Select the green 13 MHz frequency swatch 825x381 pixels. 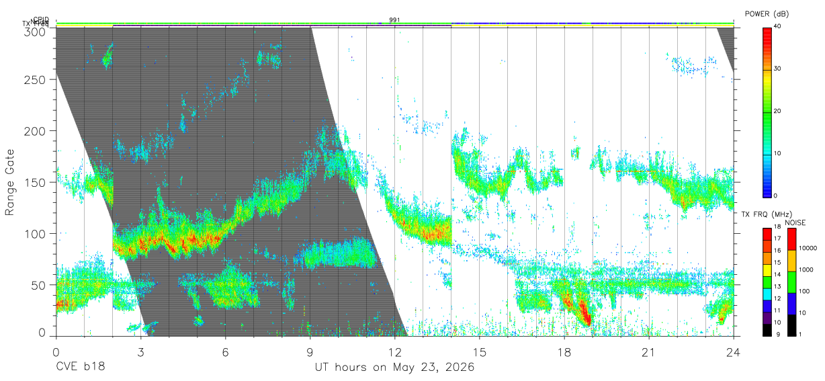click(x=767, y=281)
